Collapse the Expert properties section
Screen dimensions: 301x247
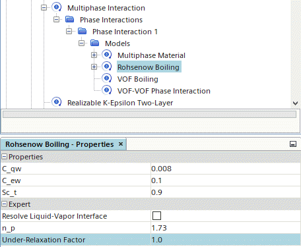[5, 204]
